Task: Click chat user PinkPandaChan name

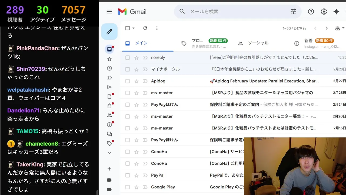Action: (x=38, y=48)
